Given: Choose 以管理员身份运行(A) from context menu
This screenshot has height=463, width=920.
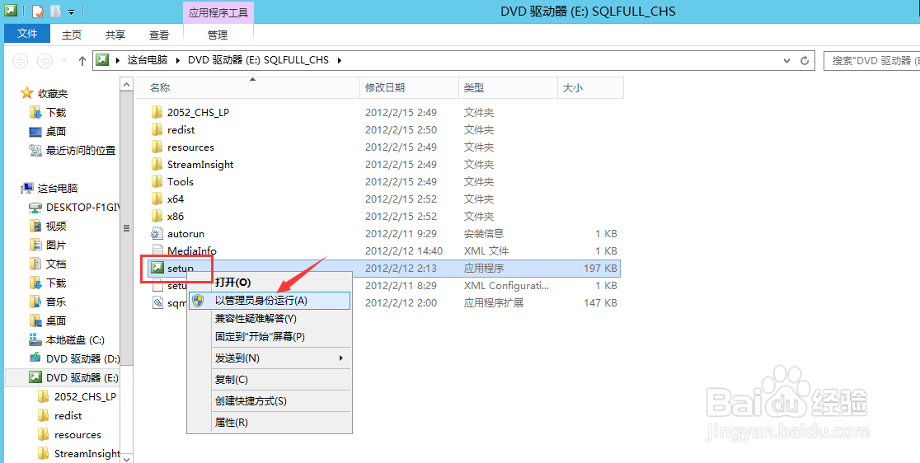Looking at the screenshot, I should [x=270, y=301].
